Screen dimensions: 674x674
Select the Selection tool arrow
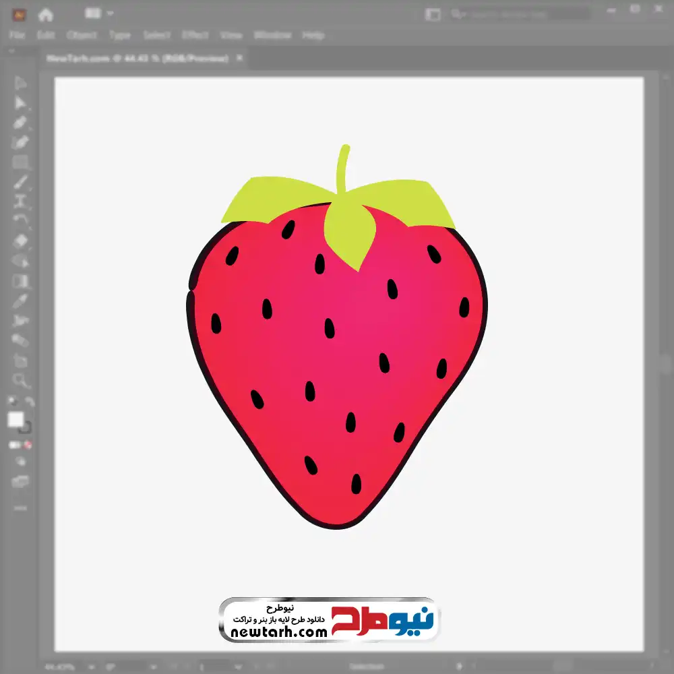pos(20,84)
